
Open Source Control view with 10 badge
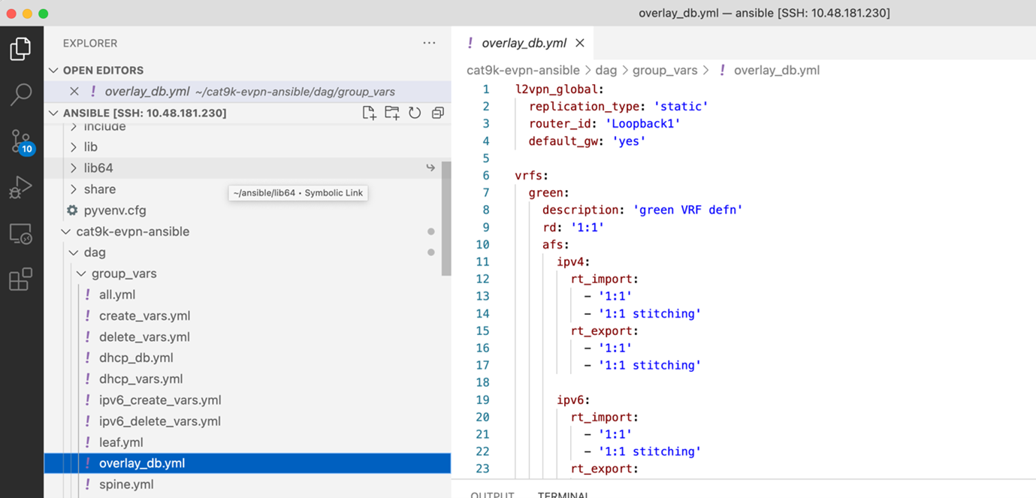coord(21,141)
